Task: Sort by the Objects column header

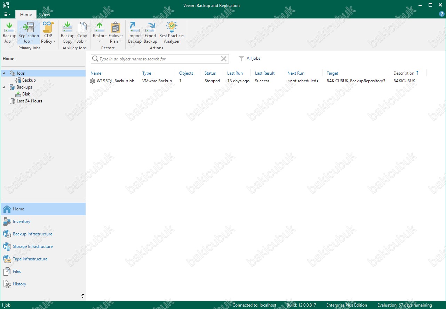Action: tap(186, 73)
